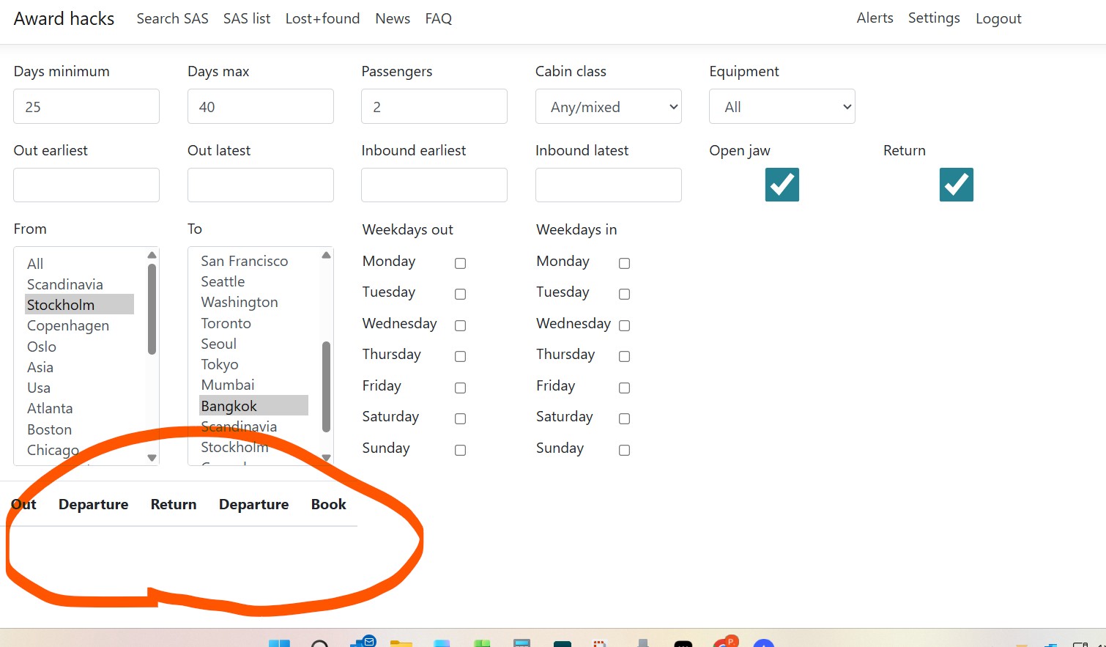1106x647 pixels.
Task: Click the Book column header
Action: [328, 504]
